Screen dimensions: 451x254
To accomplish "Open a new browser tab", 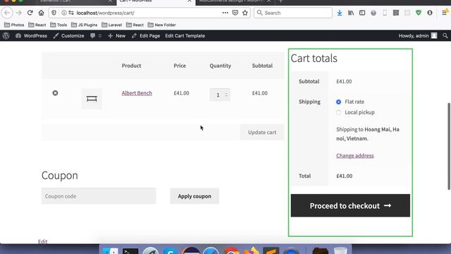I will (280, 1).
